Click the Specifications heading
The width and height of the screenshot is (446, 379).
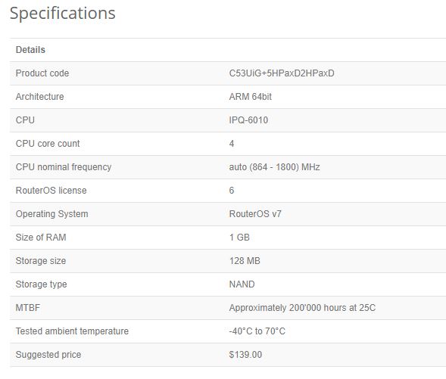[63, 14]
